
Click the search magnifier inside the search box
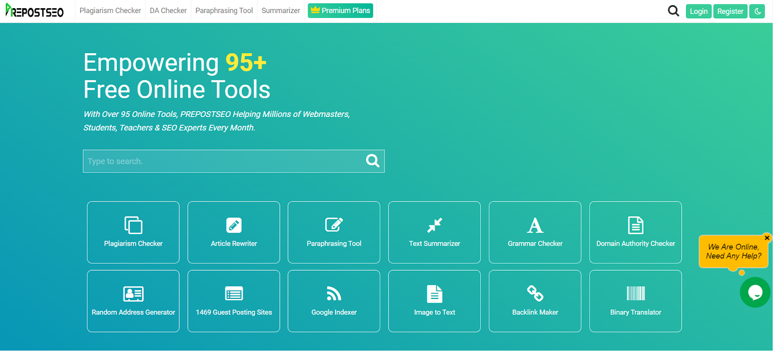(x=372, y=161)
